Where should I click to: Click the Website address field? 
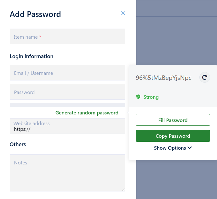pos(67,126)
